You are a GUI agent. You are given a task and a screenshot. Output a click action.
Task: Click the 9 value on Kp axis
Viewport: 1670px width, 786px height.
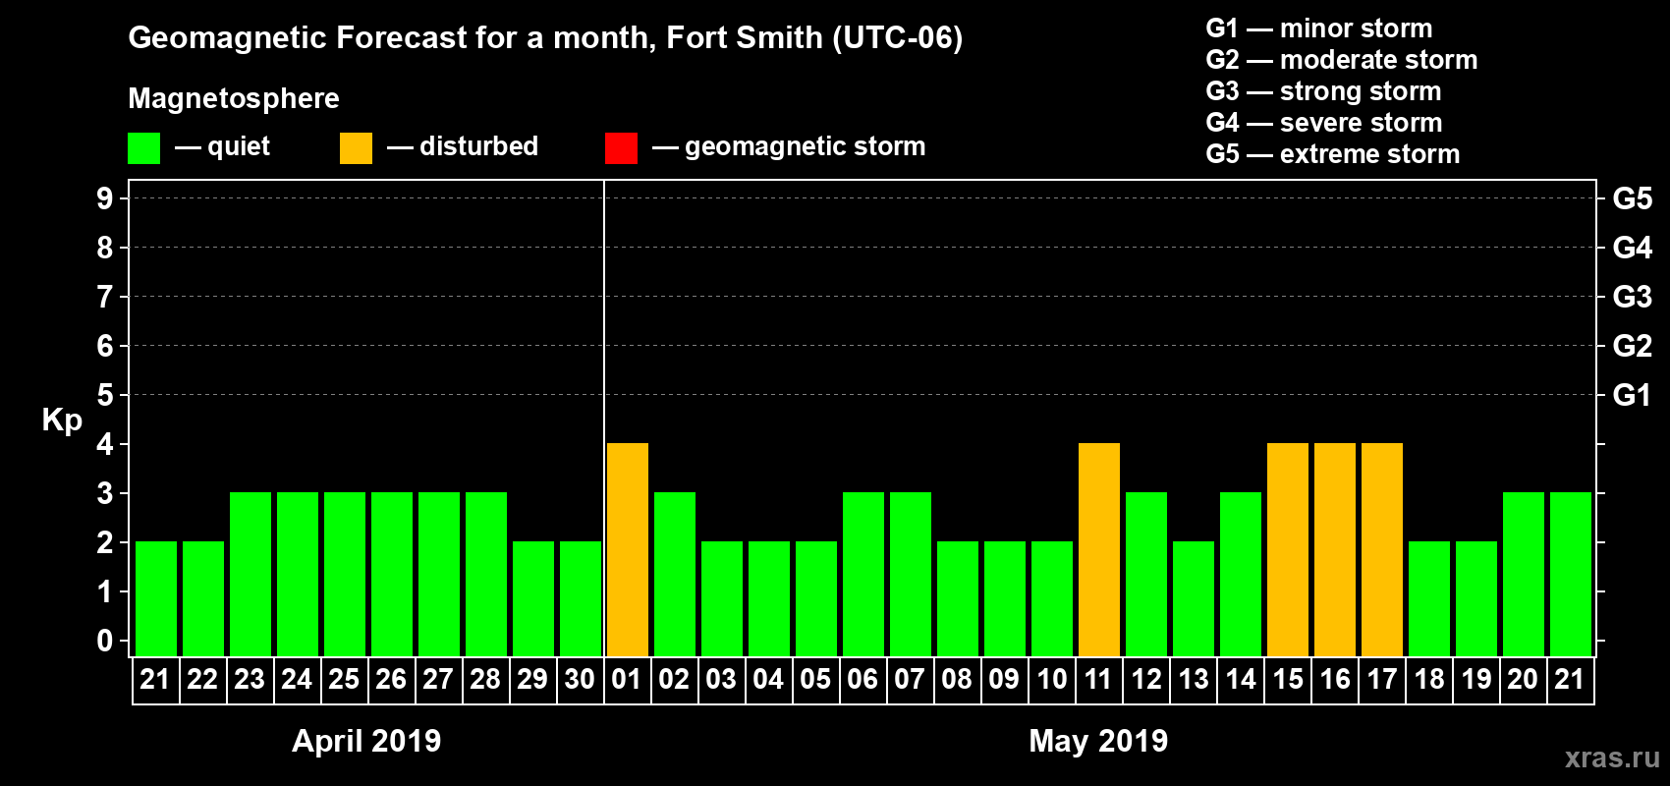[x=105, y=198]
